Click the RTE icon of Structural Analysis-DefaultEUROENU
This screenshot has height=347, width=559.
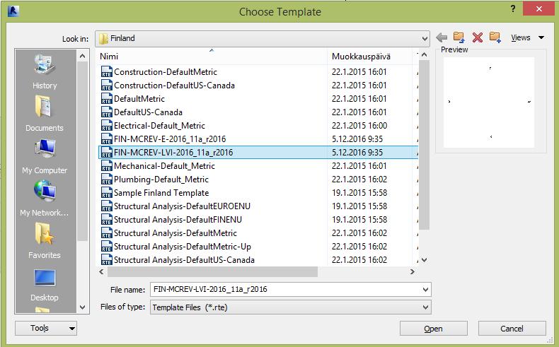pyautogui.click(x=107, y=206)
